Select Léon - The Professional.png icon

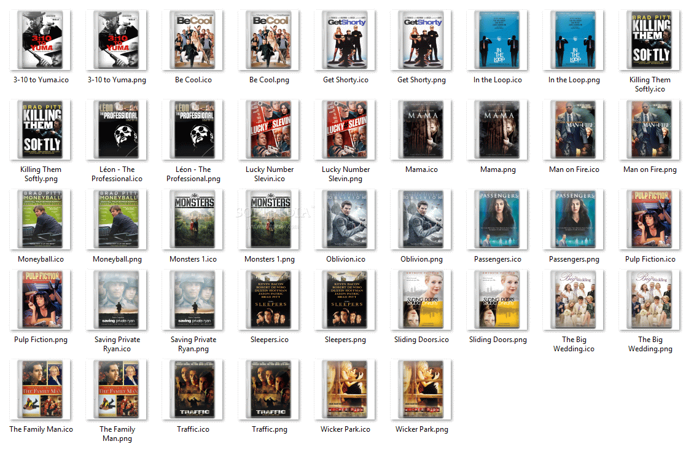click(x=193, y=130)
